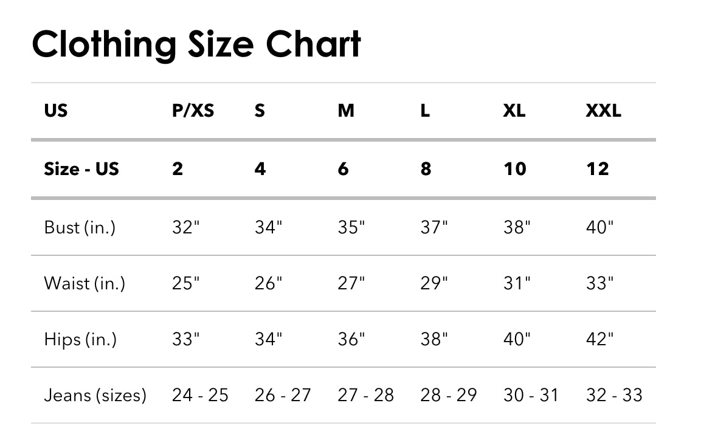Screen dimensions: 701x434
Task: Click the XXL size column header
Action: [603, 111]
